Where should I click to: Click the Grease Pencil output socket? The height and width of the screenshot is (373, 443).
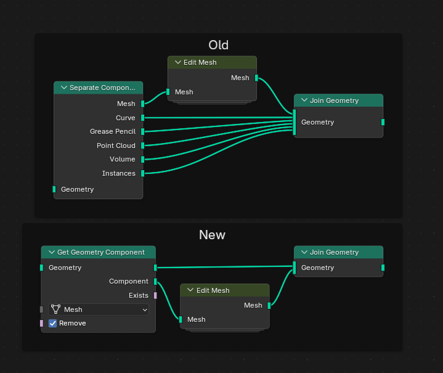tap(143, 131)
